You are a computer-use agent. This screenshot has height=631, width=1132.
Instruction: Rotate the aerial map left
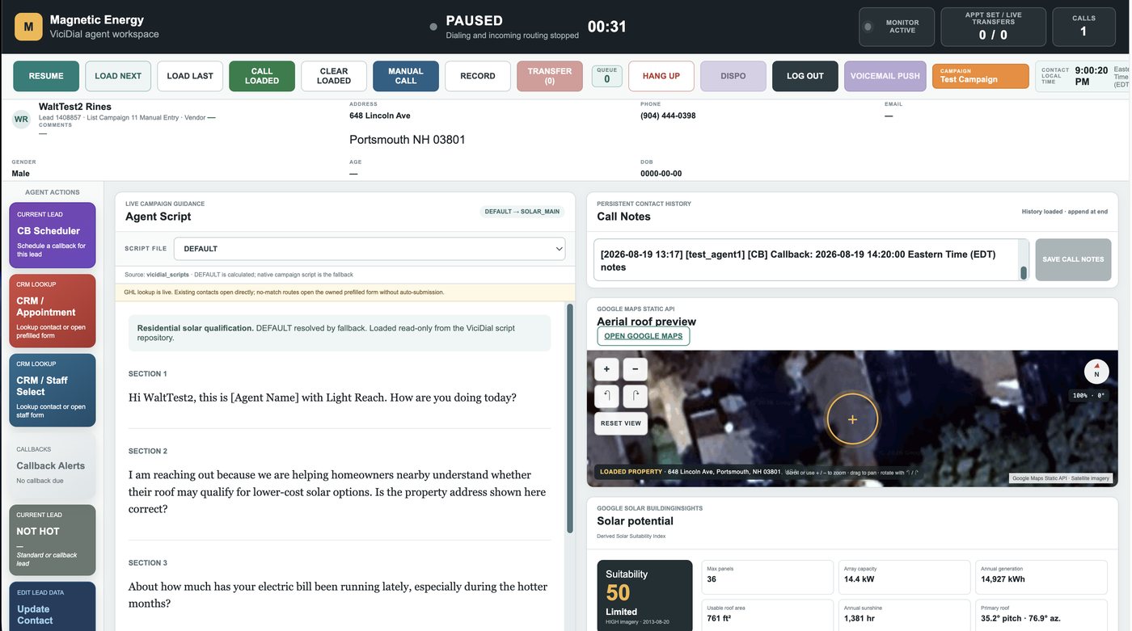coord(606,396)
